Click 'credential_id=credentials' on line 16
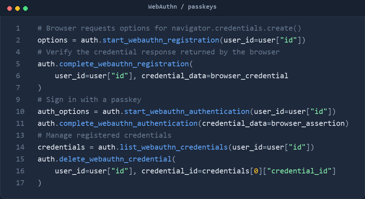This screenshot has width=365, height=199. pos(195,171)
